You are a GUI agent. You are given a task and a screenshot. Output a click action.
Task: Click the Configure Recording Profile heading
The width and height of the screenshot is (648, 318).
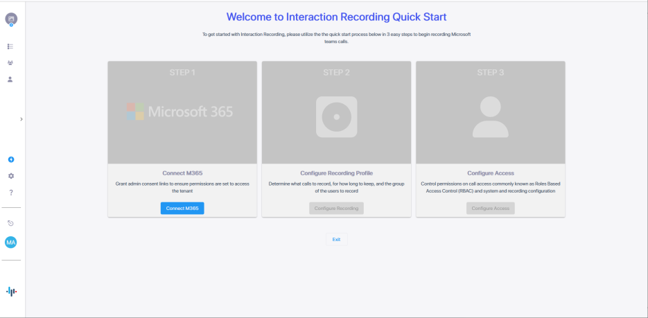click(336, 173)
